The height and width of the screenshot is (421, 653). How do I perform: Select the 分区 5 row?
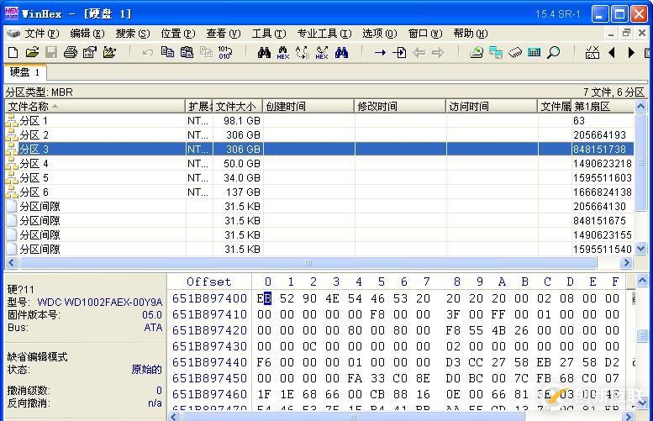319,178
